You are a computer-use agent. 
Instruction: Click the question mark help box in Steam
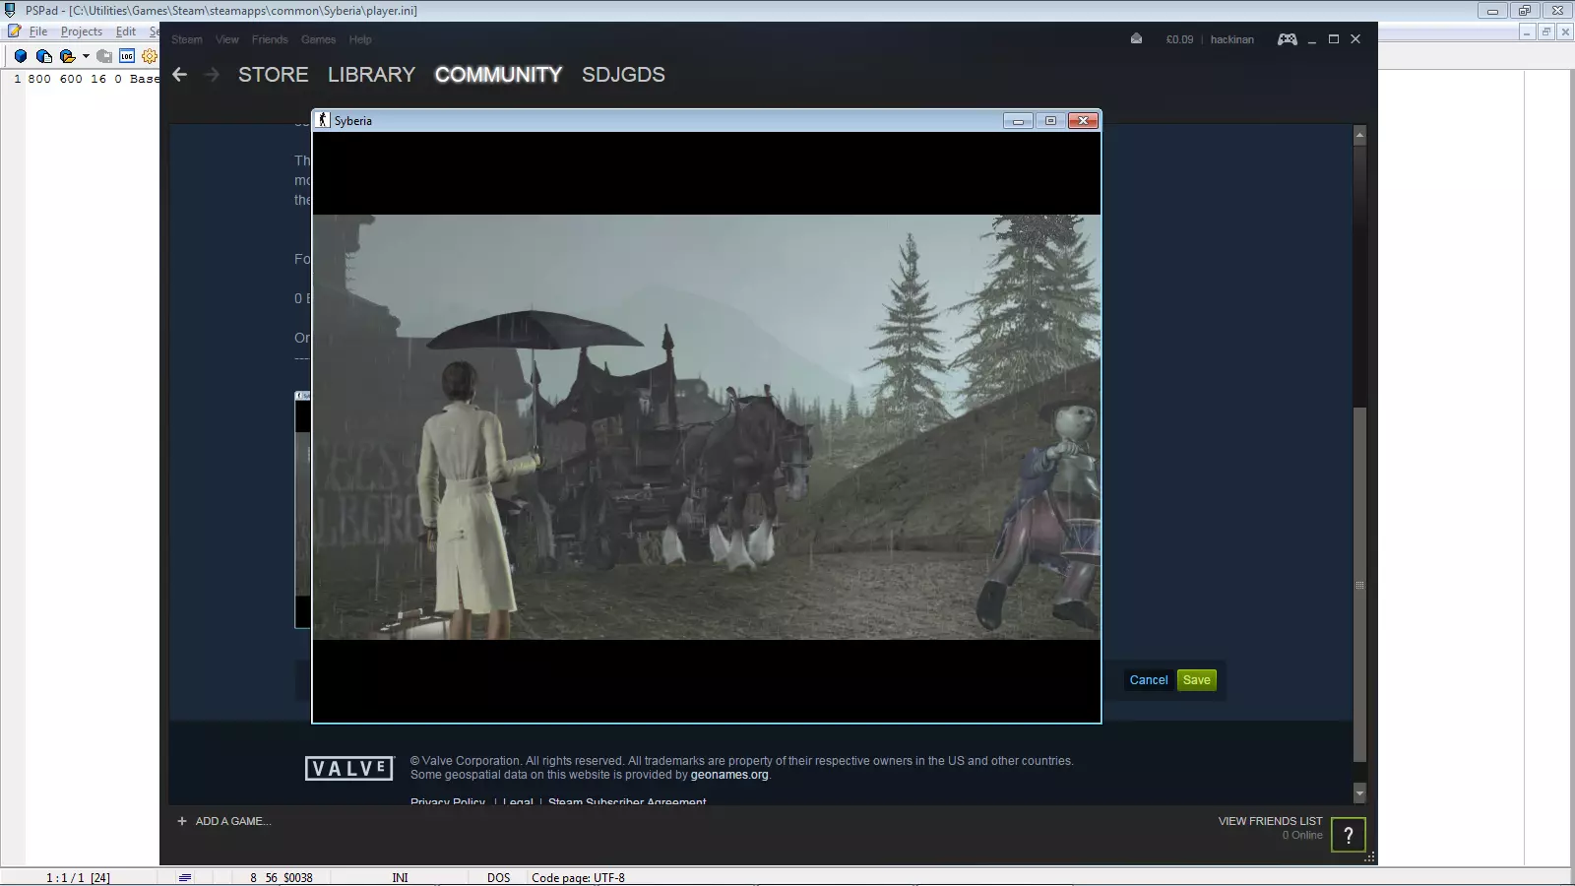(1349, 835)
